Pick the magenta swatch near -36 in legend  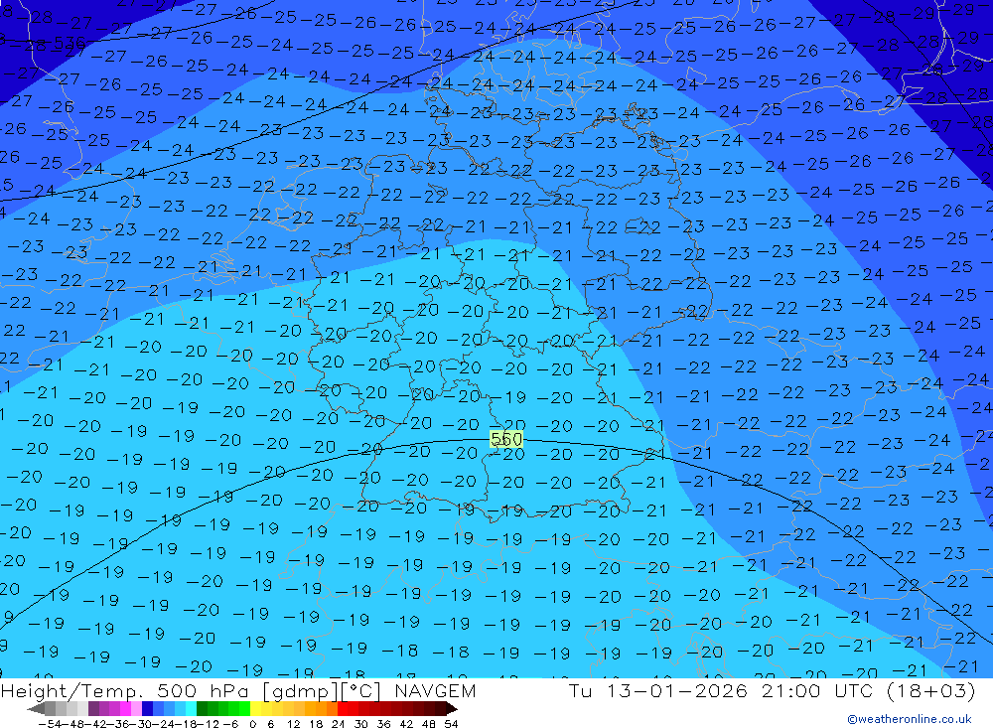point(126,709)
